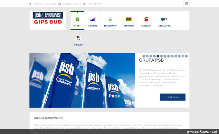The image size is (219, 134).
Task: Click the PSB flags slider image
Action: (82, 80)
